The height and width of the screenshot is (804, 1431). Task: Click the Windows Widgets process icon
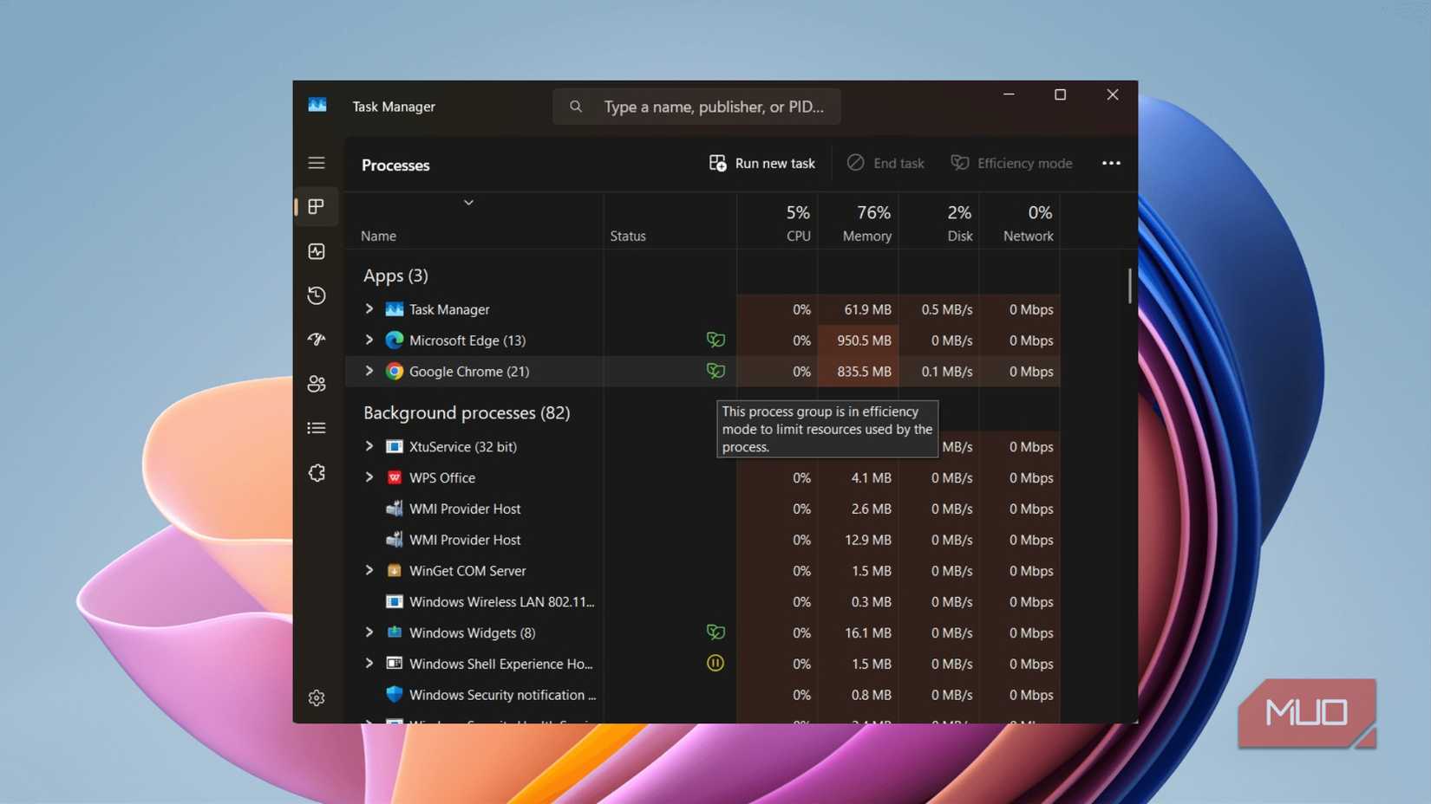[395, 632]
